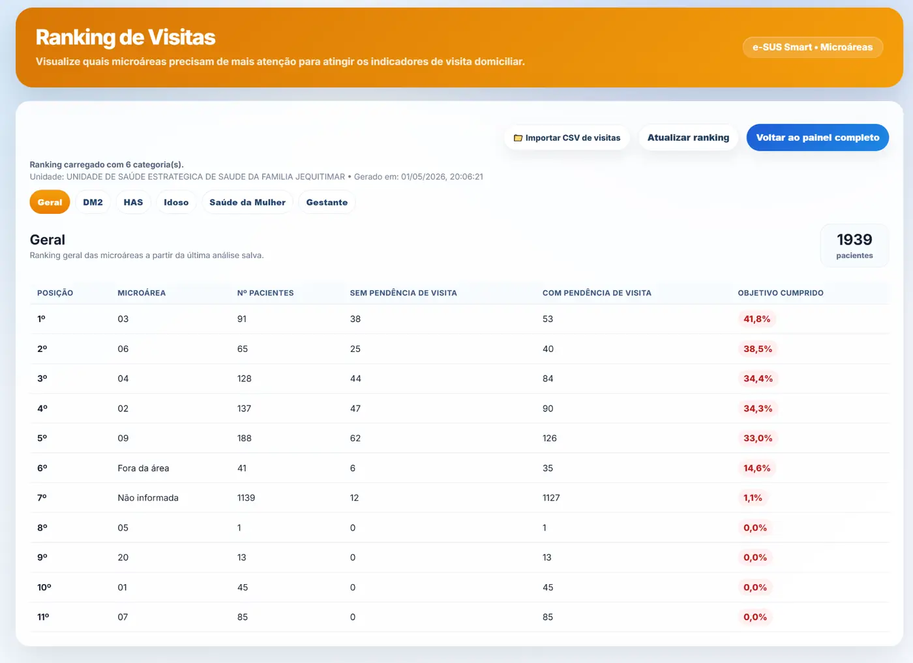Click the folder icon on Importar CSV button

coord(518,138)
